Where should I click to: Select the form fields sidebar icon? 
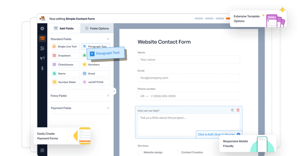pyautogui.click(x=42, y=38)
